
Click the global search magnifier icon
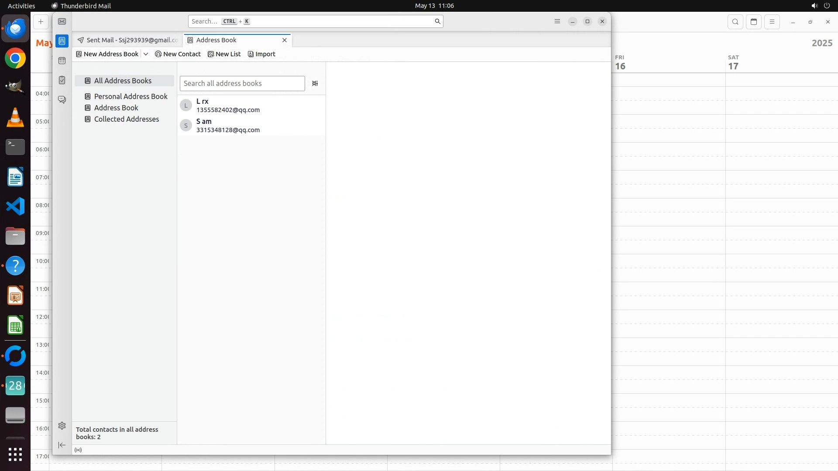(x=437, y=21)
